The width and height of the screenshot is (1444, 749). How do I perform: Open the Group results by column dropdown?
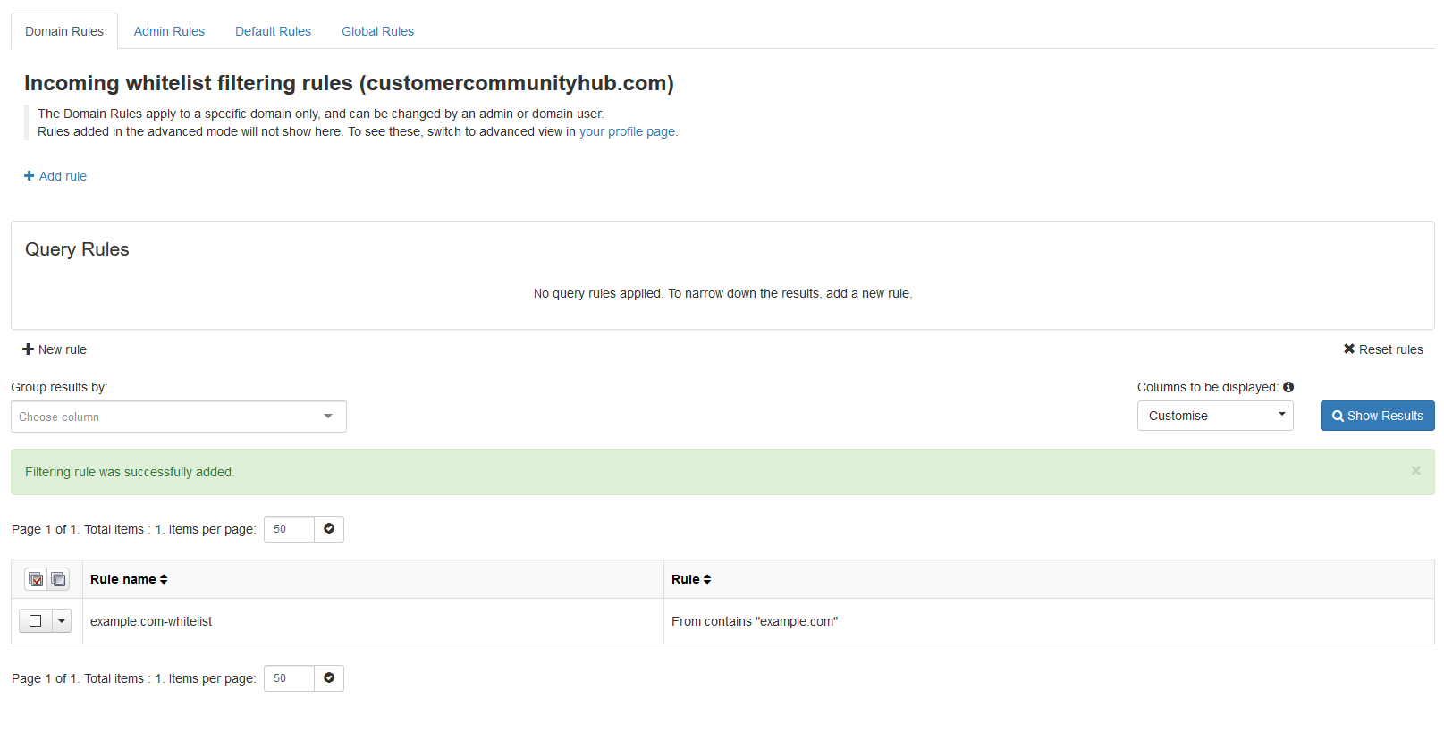178,417
